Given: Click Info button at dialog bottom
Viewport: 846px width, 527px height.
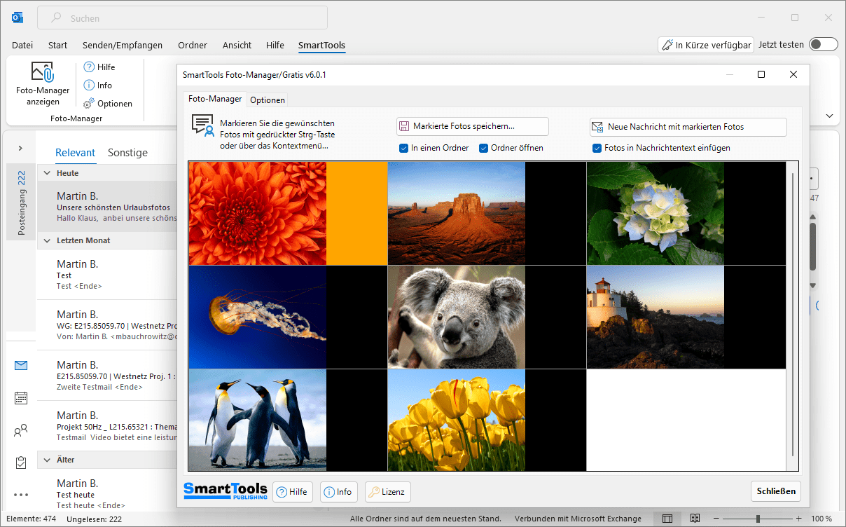Looking at the screenshot, I should [338, 492].
